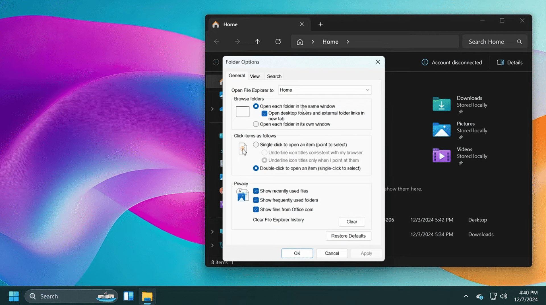Click the Up arrow navigation icon
Image resolution: width=546 pixels, height=305 pixels.
257,42
